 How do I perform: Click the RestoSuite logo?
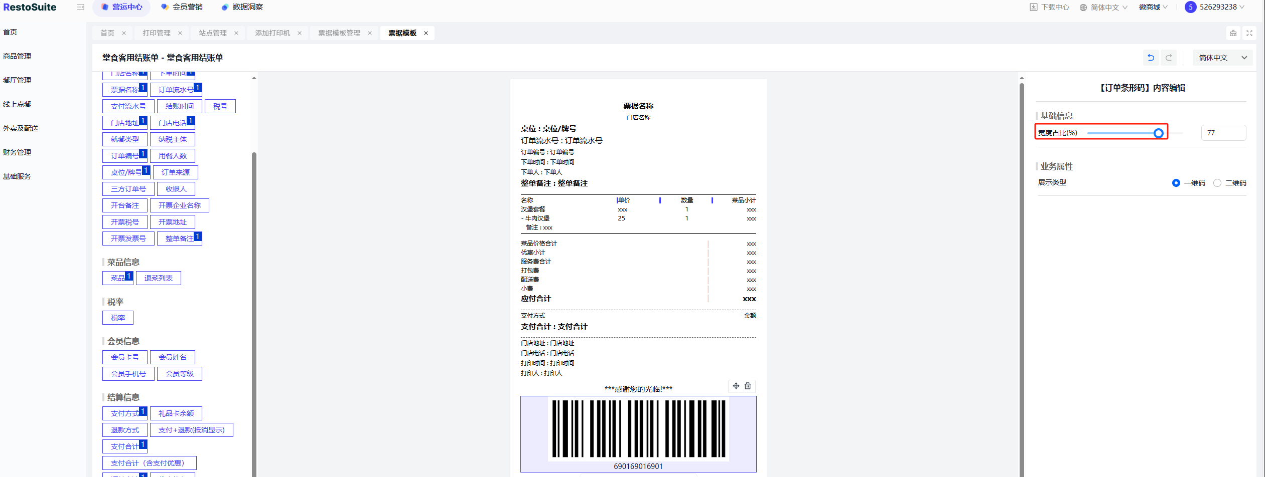tap(30, 7)
